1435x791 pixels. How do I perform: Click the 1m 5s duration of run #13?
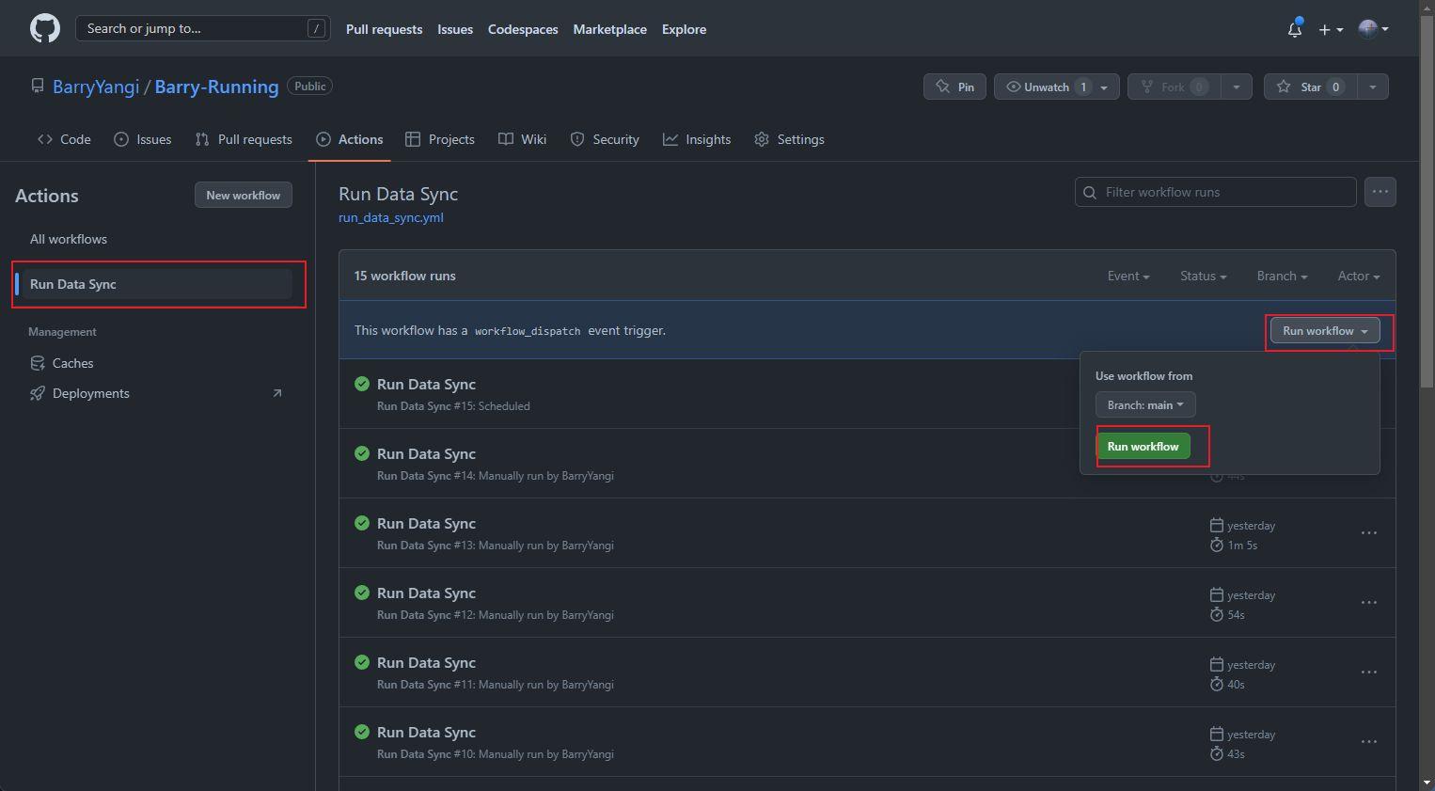coord(1242,545)
